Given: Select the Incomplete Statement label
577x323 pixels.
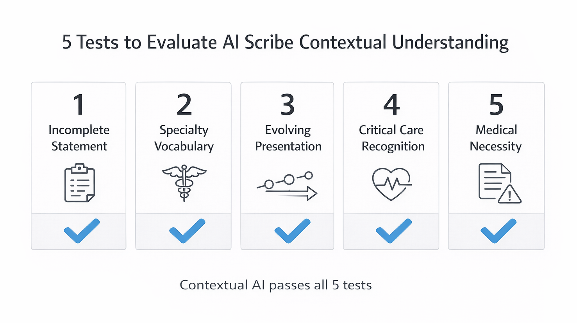Looking at the screenshot, I should tap(79, 138).
